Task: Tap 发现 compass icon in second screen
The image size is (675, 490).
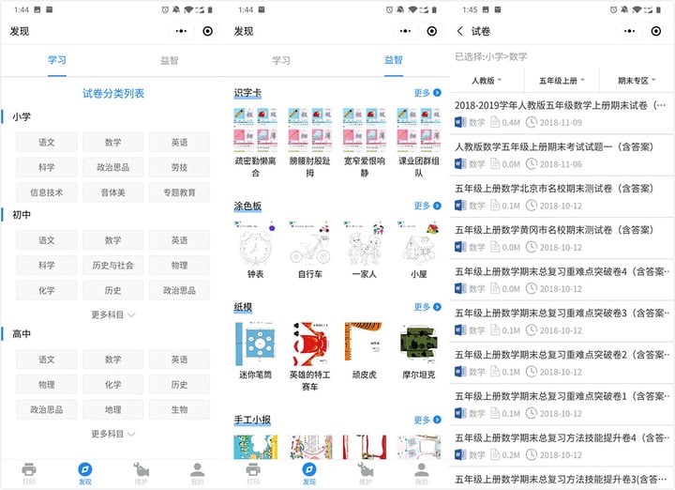Action: [309, 469]
